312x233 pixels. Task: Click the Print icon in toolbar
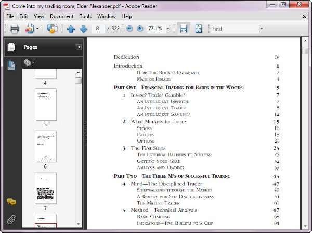pos(15,29)
